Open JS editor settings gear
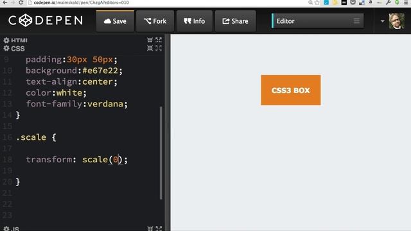The image size is (411, 231). (6, 228)
